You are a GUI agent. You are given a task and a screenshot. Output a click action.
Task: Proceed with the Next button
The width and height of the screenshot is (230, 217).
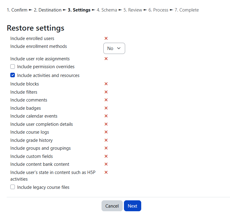pyautogui.click(x=132, y=206)
